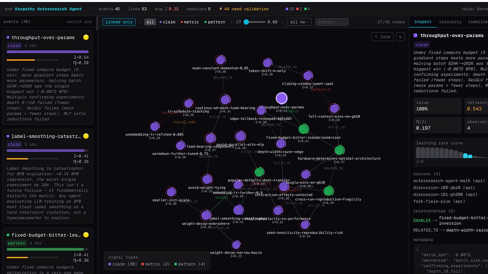Click the circle icon inside the live button
This screenshot has width=488, height=274.
pyautogui.click(x=377, y=36)
